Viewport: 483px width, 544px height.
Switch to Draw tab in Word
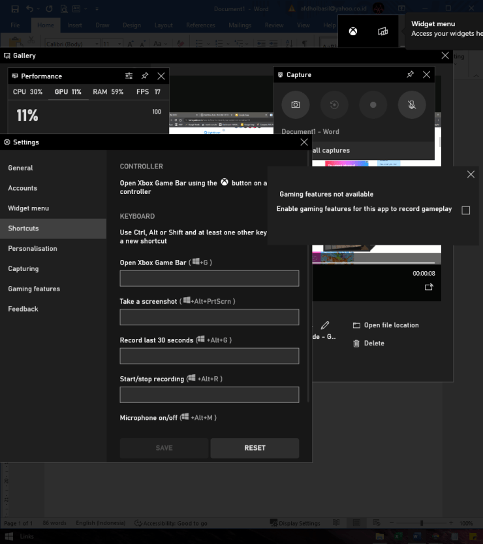[102, 25]
